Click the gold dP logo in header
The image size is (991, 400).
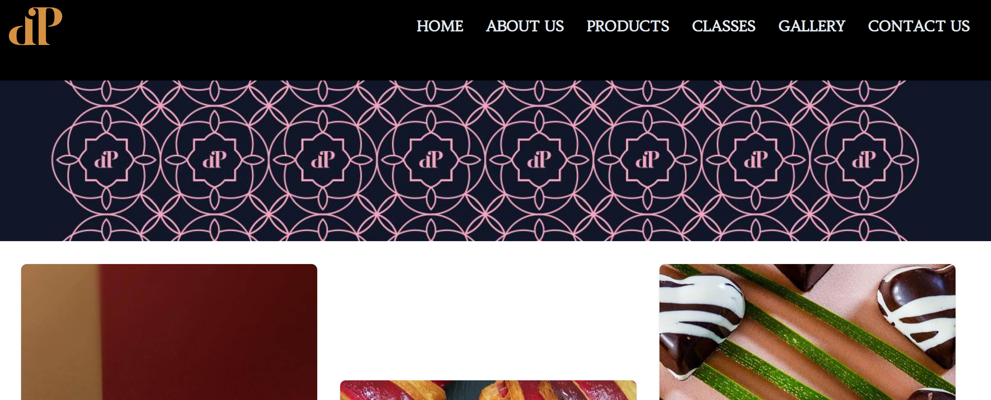(x=35, y=26)
